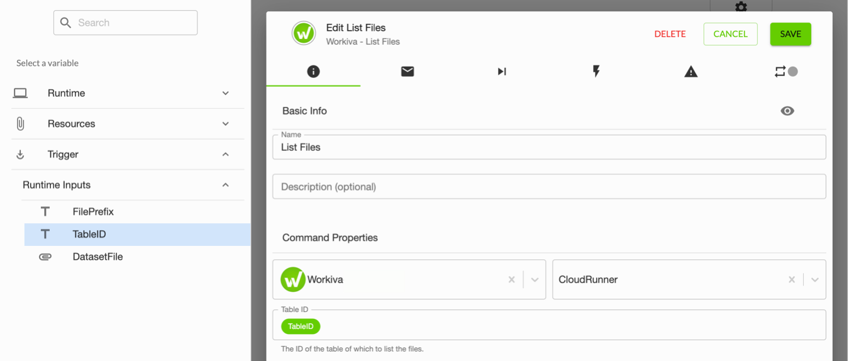
Task: Click the Table ID help text
Action: pyautogui.click(x=352, y=348)
